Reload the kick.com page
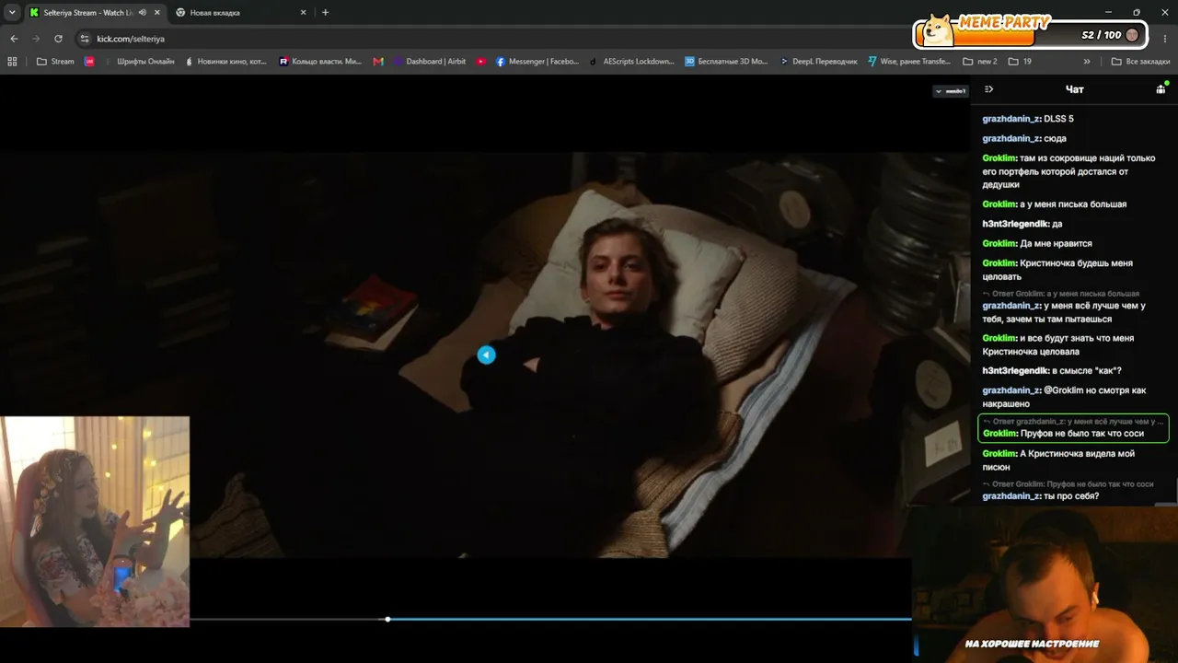Viewport: 1178px width, 663px height. pyautogui.click(x=58, y=39)
